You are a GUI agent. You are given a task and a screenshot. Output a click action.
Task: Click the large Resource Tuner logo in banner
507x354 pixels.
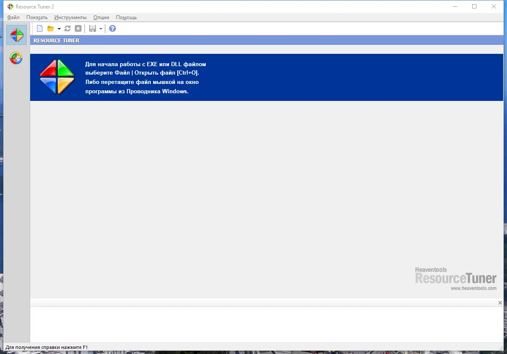pyautogui.click(x=57, y=77)
